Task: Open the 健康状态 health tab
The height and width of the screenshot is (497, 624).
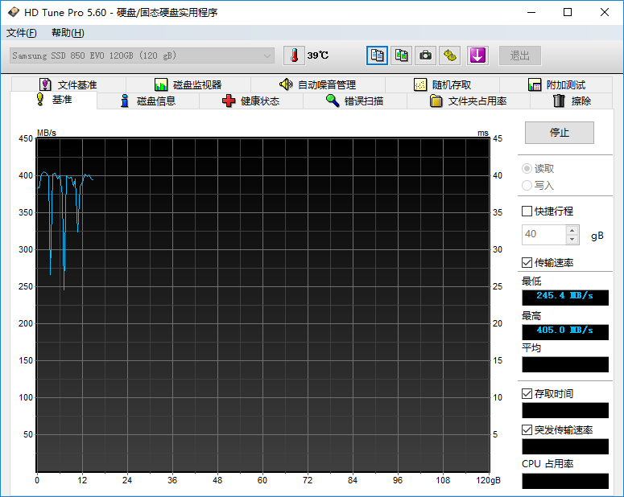Action: pyautogui.click(x=251, y=101)
